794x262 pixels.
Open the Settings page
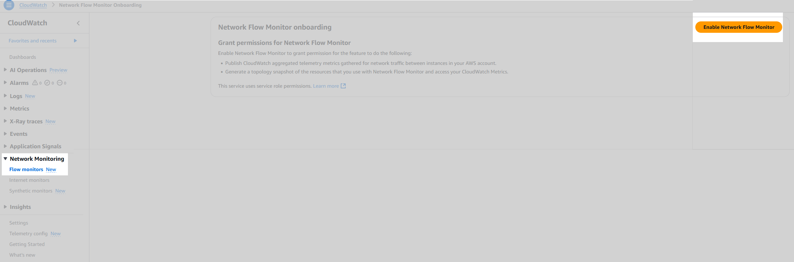(x=19, y=223)
